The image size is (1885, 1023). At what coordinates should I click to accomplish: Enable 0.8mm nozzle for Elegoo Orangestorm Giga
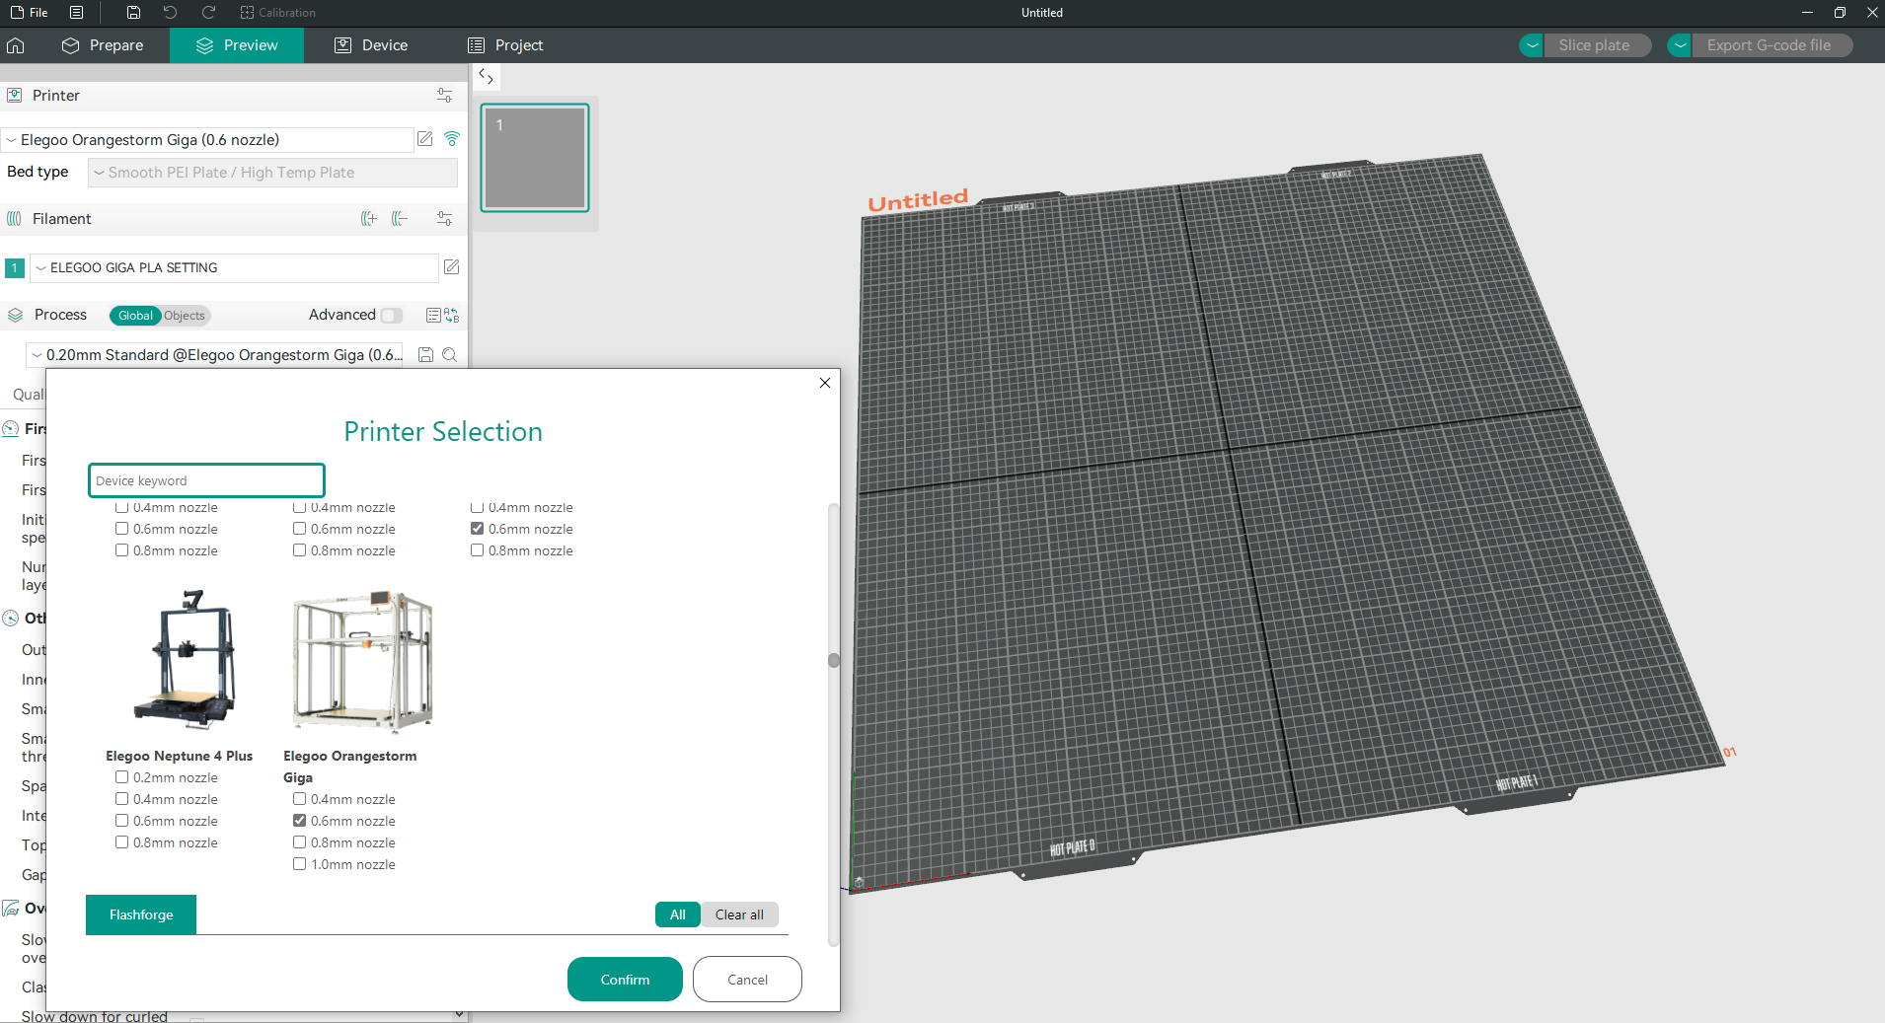pyautogui.click(x=299, y=841)
